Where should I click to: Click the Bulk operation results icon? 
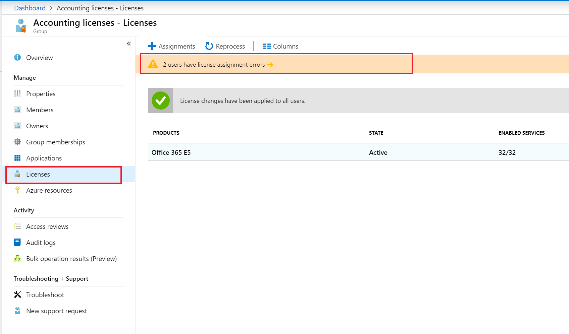[17, 258]
